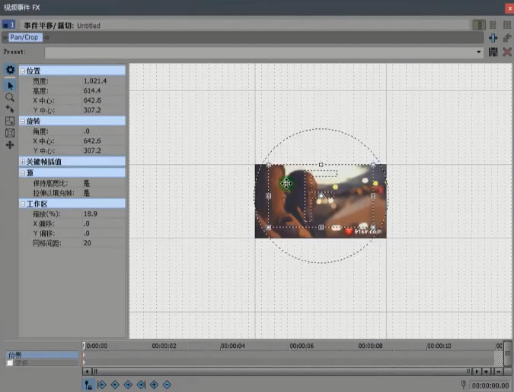Viewport: 514px width, 392px height.
Task: Save the preset with floppy disk icon
Action: coord(493,52)
